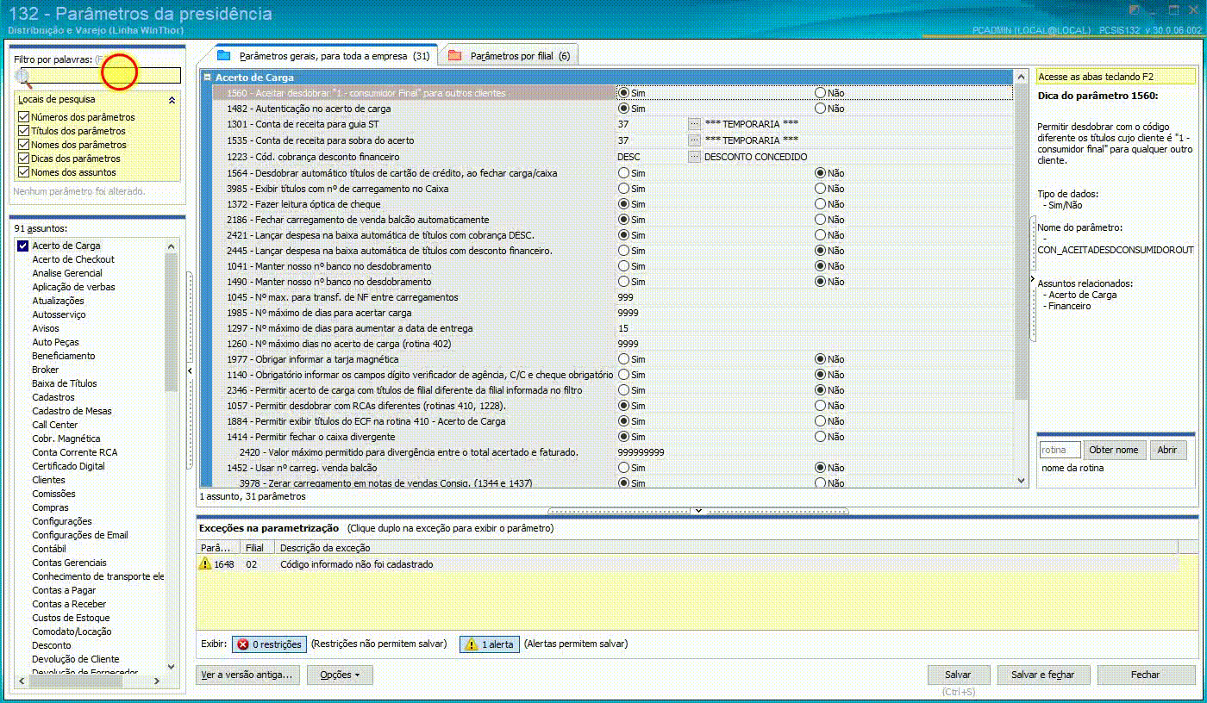
Task: Click Descrição da exceção column header
Action: point(726,548)
